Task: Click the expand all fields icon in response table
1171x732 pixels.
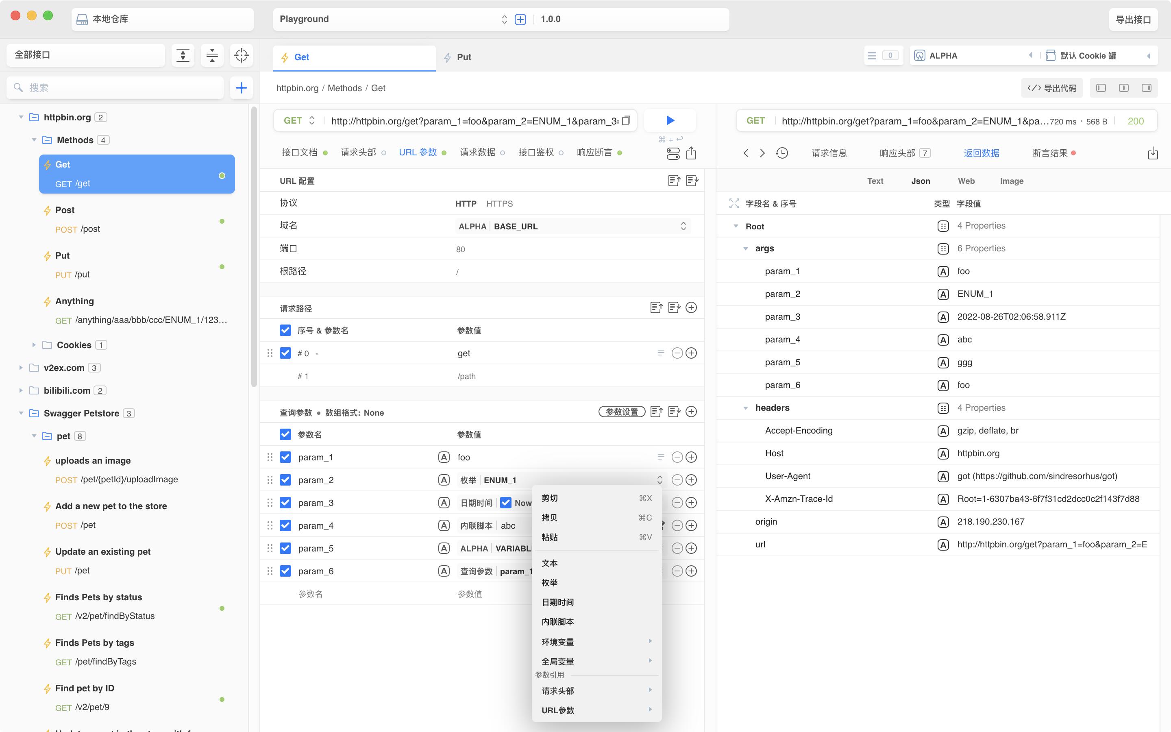Action: point(734,204)
